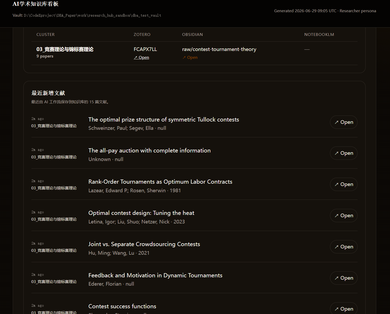Click the title 'Rank-Order Tournaments as Optimum Labor Contracts'
The height and width of the screenshot is (314, 390).
point(160,182)
